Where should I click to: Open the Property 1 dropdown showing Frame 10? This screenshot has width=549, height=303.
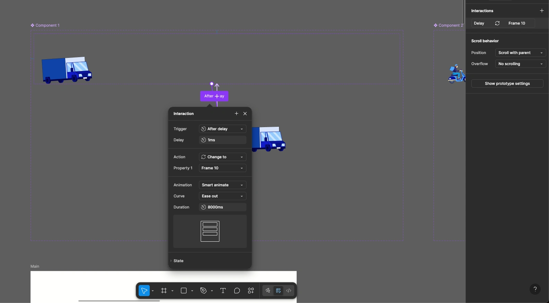[x=223, y=168]
